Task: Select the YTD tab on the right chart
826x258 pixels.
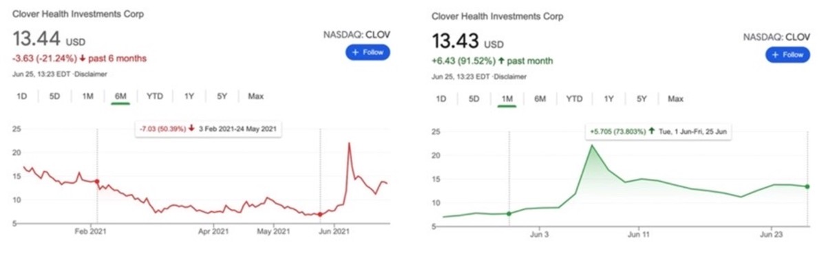Action: (574, 99)
